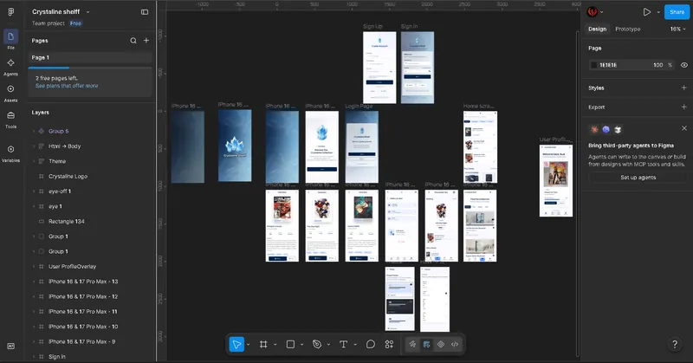
Task: Add an export setting
Action: [683, 107]
